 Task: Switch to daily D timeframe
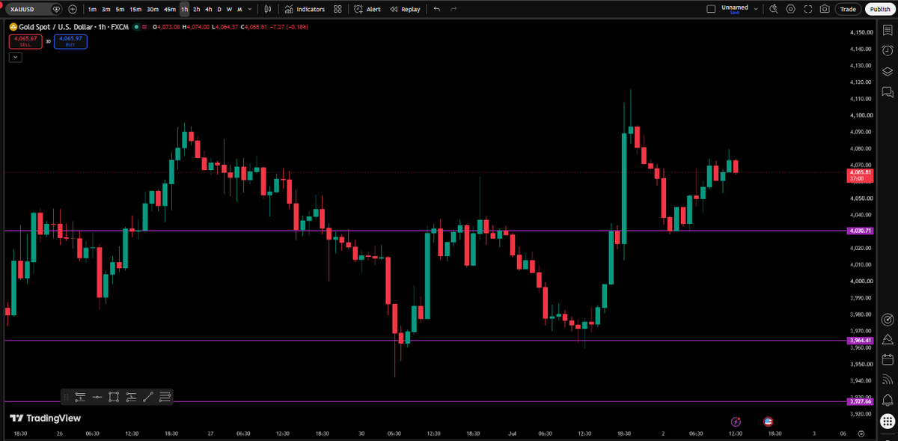(x=219, y=9)
